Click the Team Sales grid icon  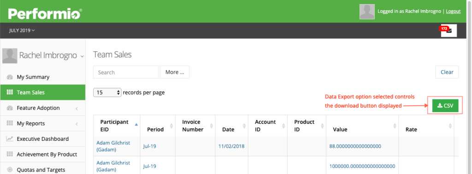click(x=10, y=92)
